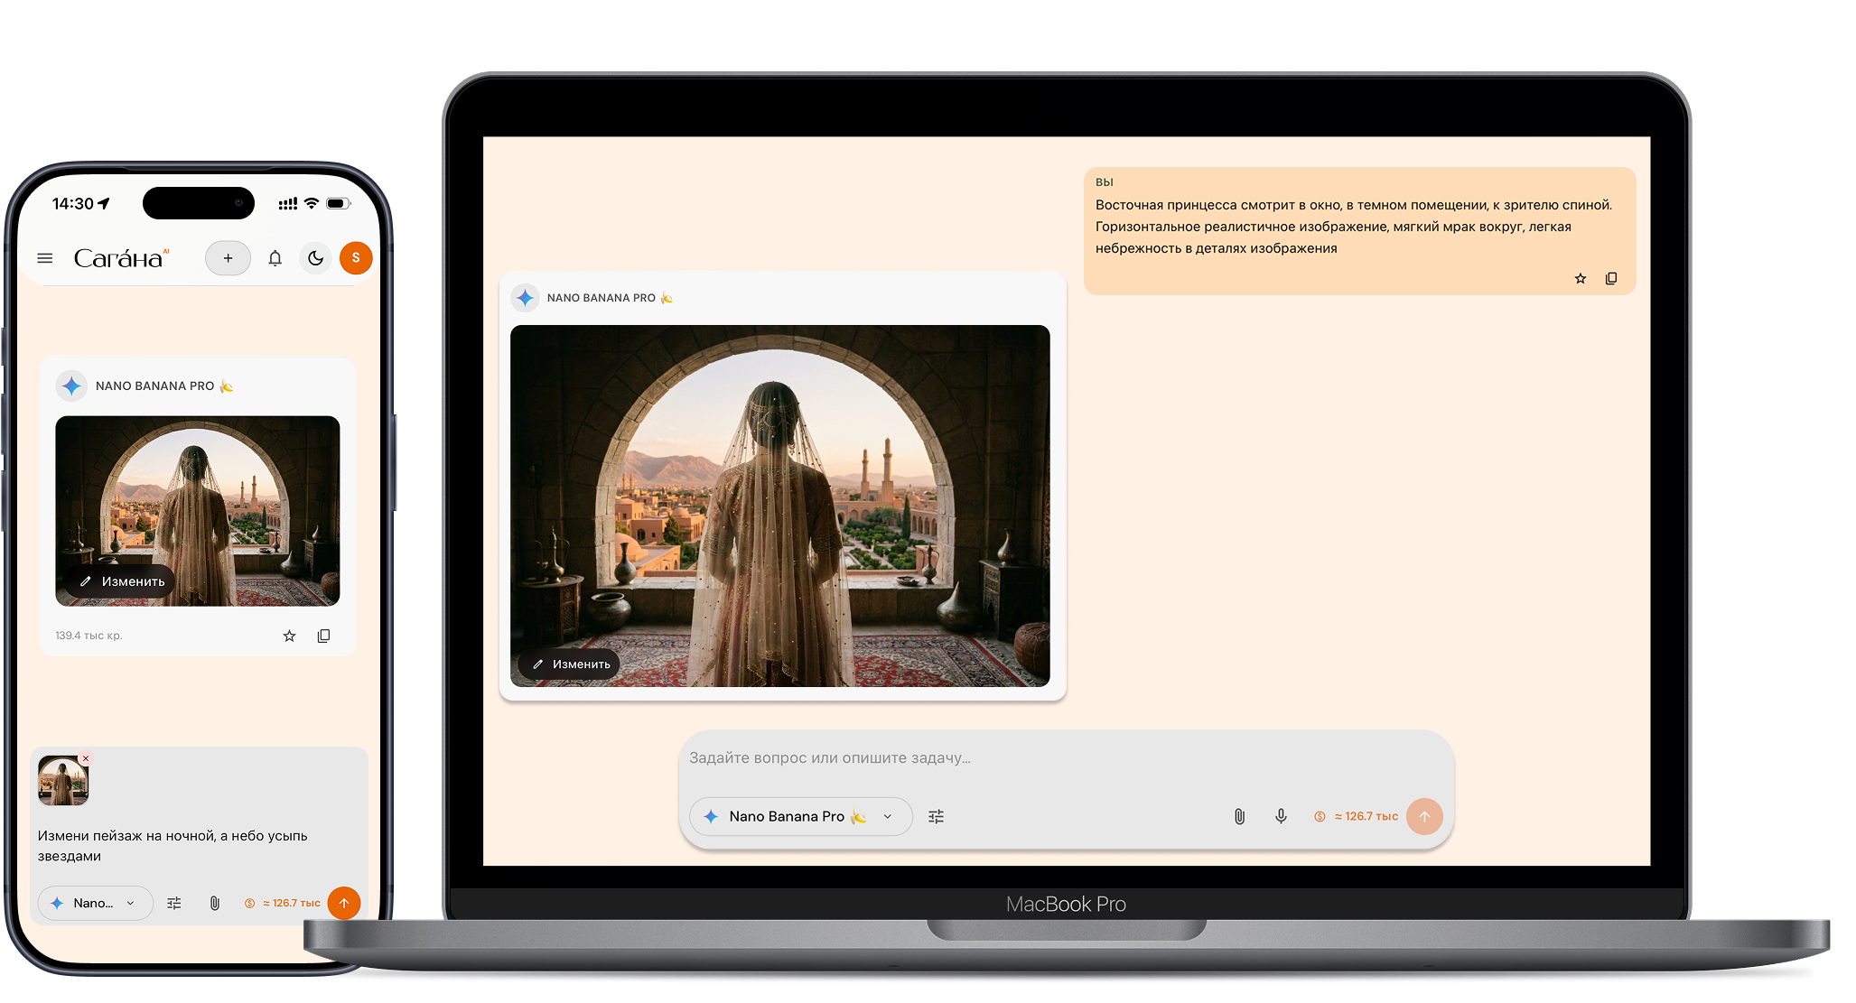
Task: Attach a file via phone paperclip
Action: [x=214, y=903]
